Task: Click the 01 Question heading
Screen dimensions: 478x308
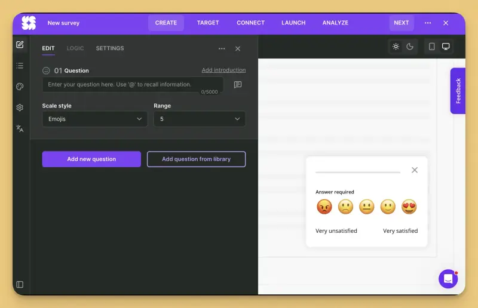Action: (x=71, y=70)
